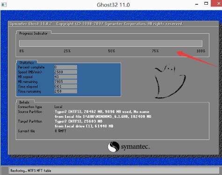Click the ghost mascot drawing
Viewport: 222px width, 175px height.
tap(170, 81)
